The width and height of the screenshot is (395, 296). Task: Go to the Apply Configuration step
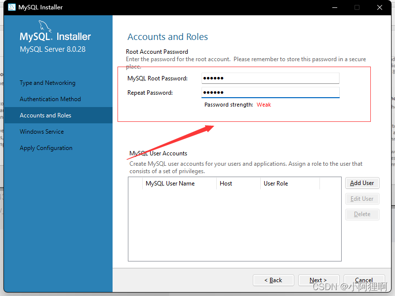pyautogui.click(x=46, y=148)
